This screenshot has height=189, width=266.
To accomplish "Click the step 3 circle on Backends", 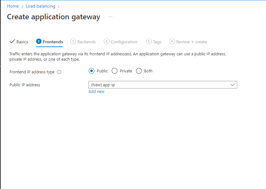I will pos(73,41).
